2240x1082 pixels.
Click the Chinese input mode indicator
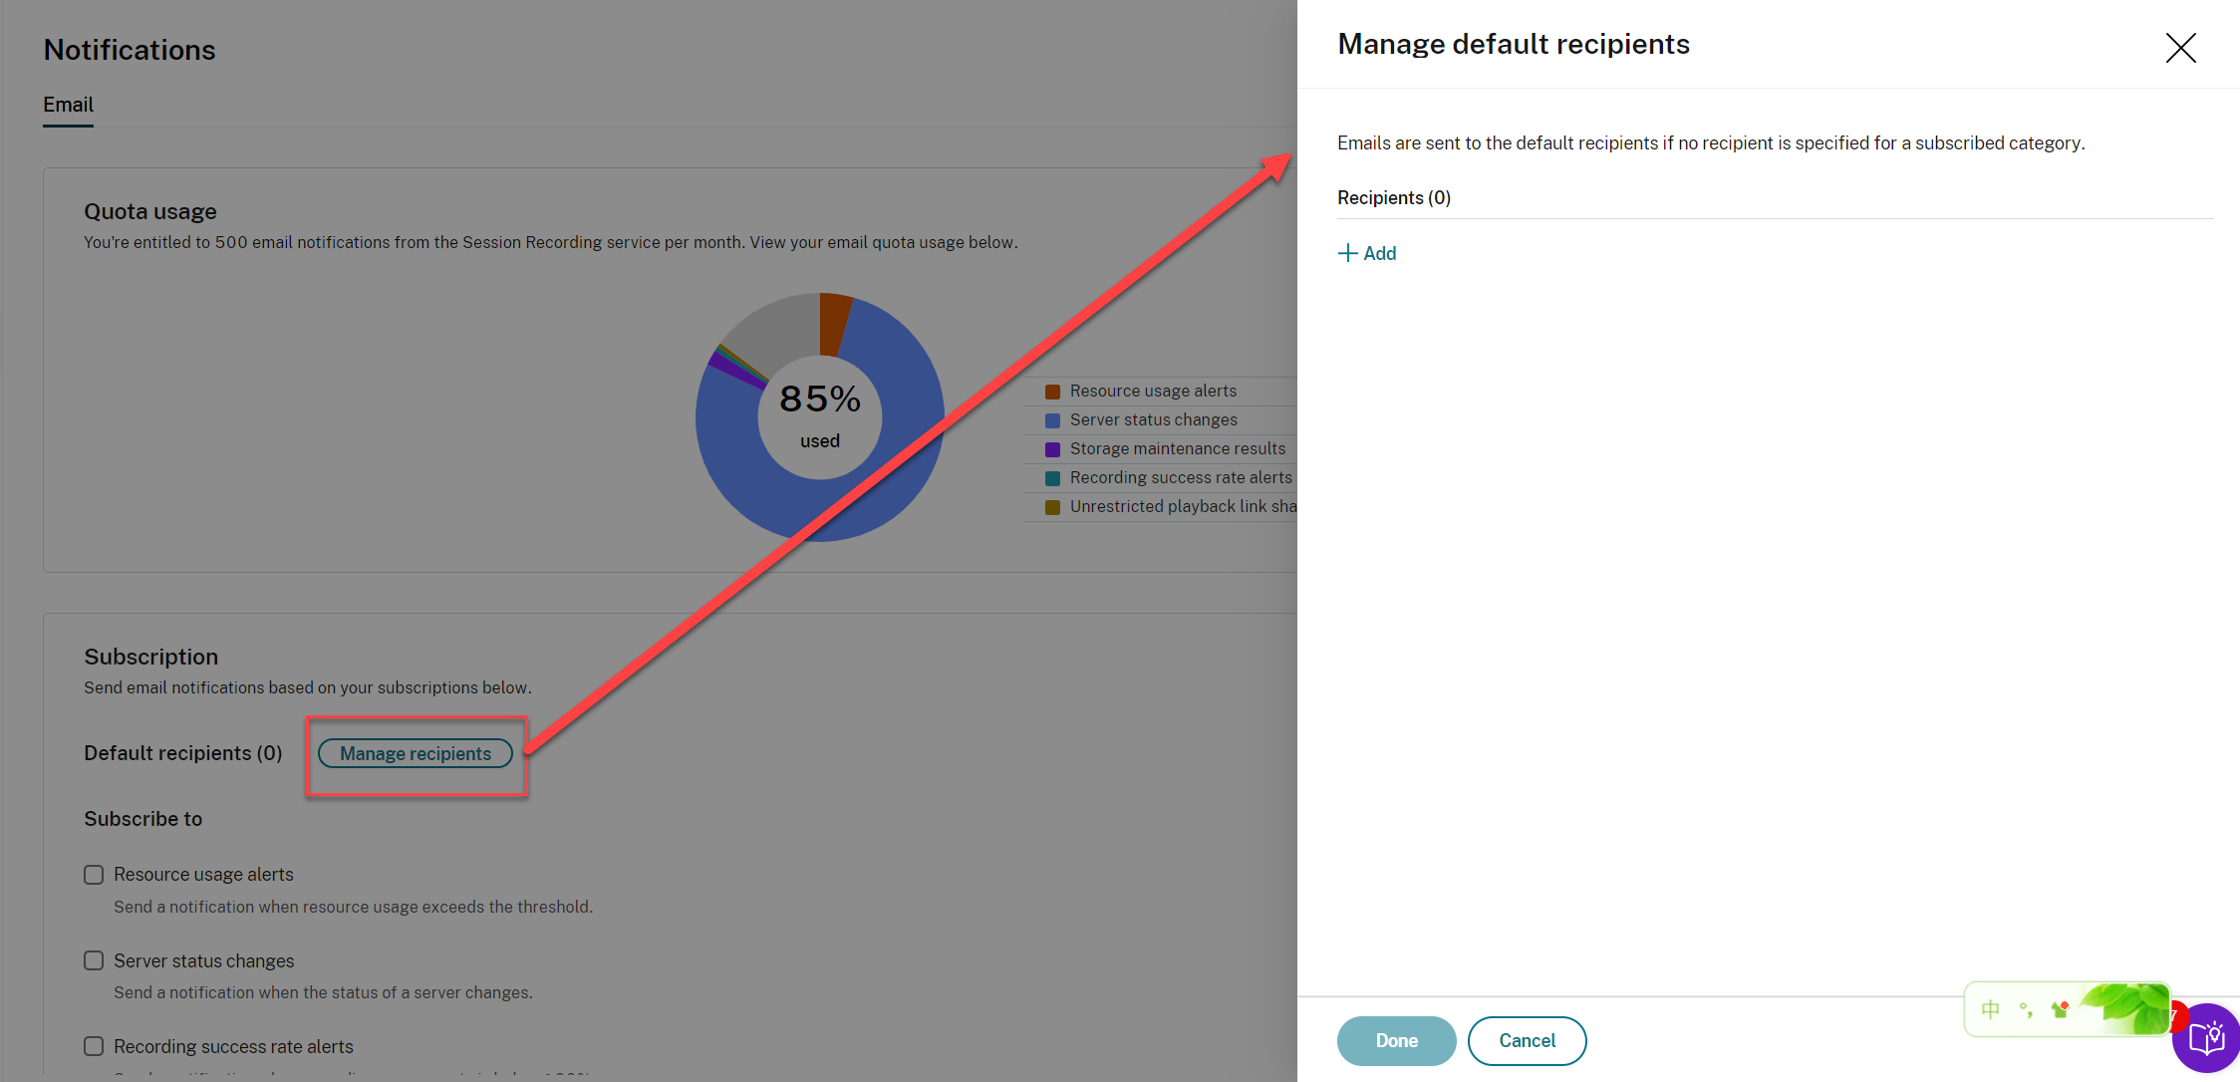(x=1991, y=1009)
